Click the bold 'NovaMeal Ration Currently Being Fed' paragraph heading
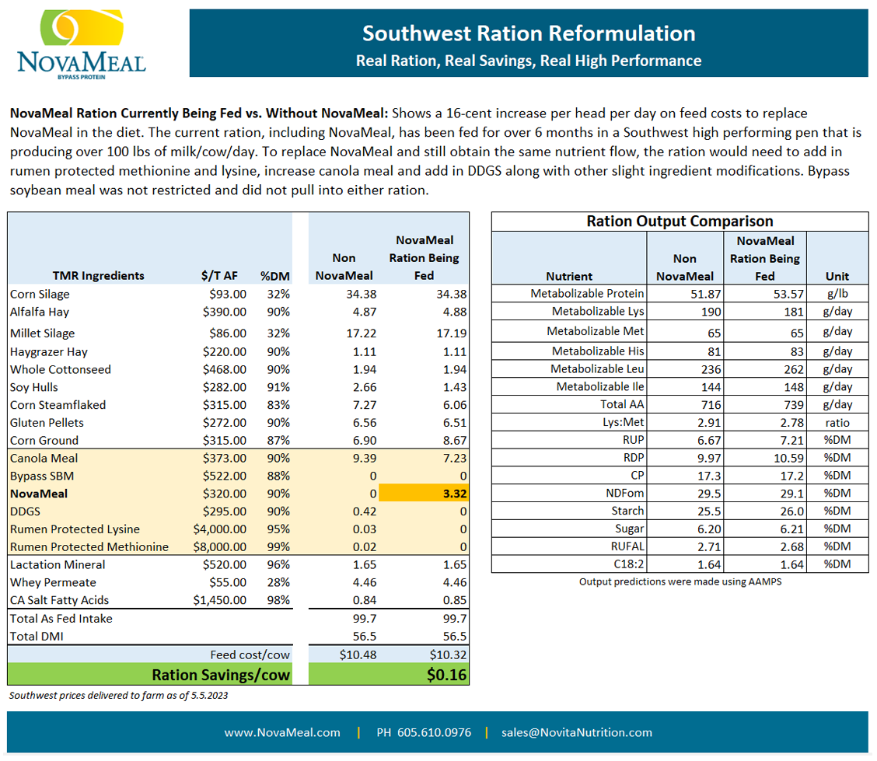This screenshot has width=877, height=761. tap(198, 113)
